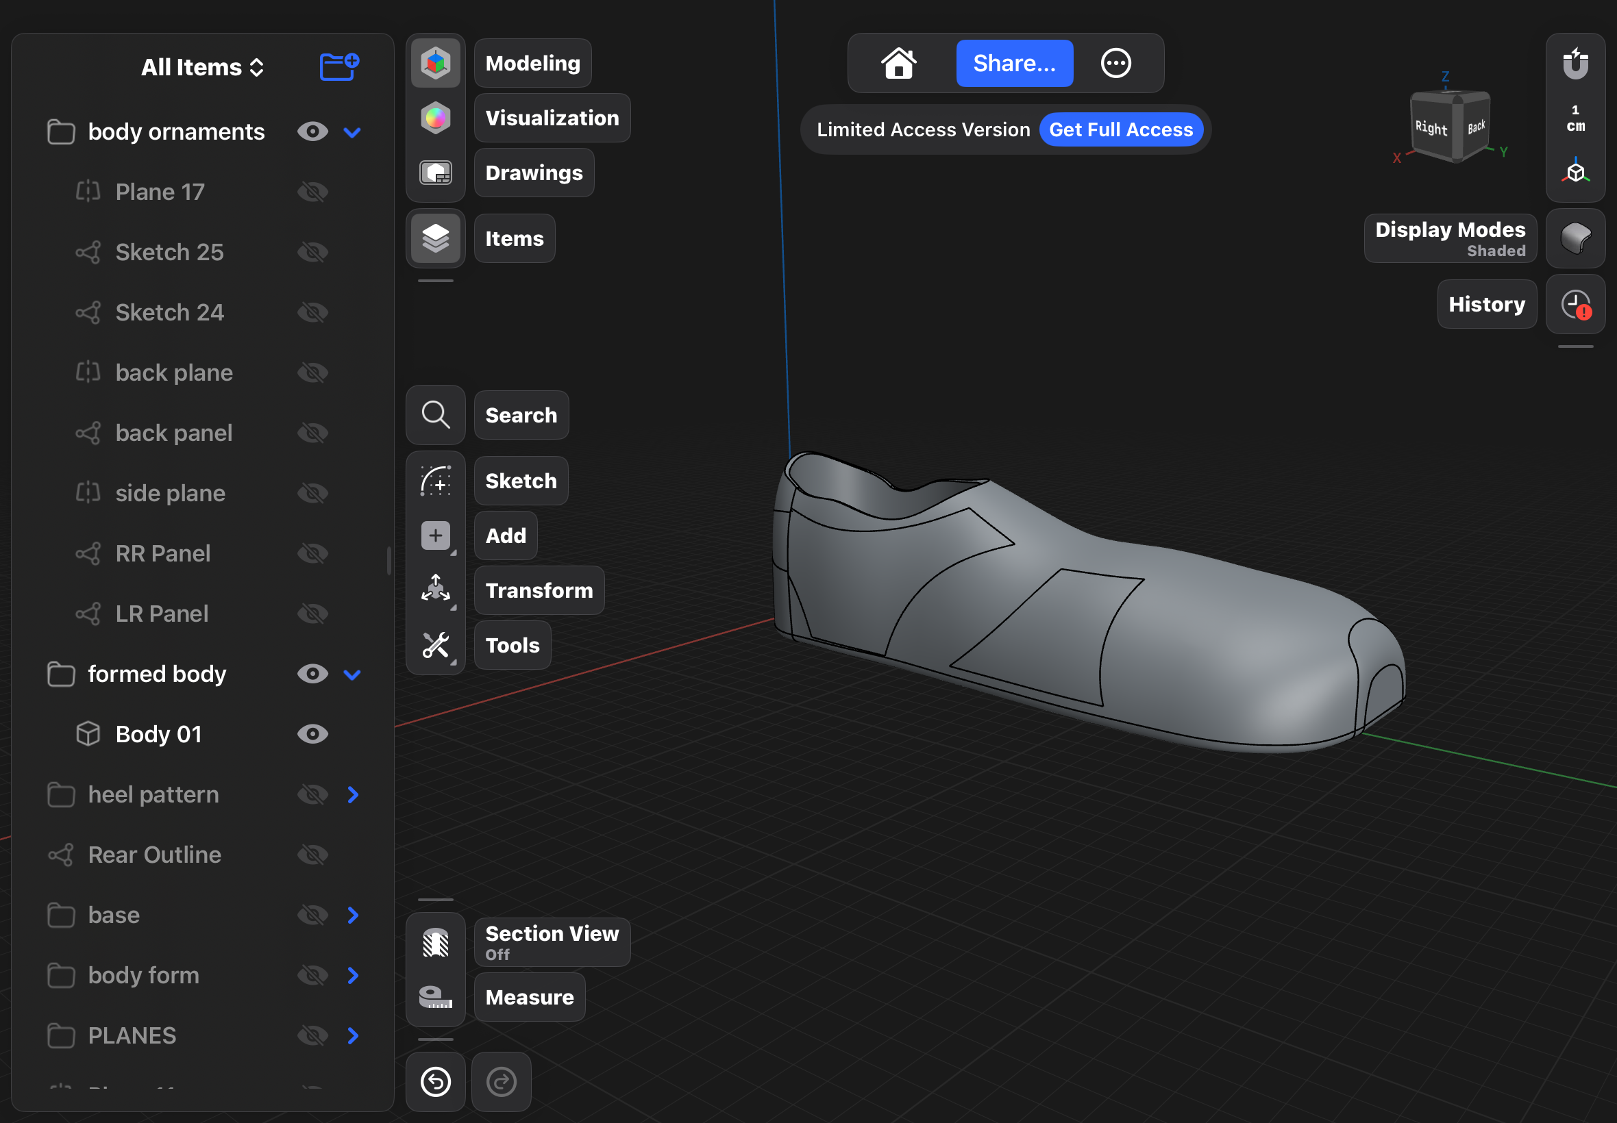Screen dimensions: 1617x1123
Task: Collapse the body ornaments folder
Action: [352, 132]
